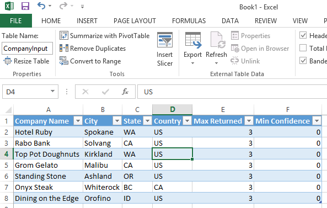Click the Select All corner triangle
This screenshot has height=208, width=327.
8,110
